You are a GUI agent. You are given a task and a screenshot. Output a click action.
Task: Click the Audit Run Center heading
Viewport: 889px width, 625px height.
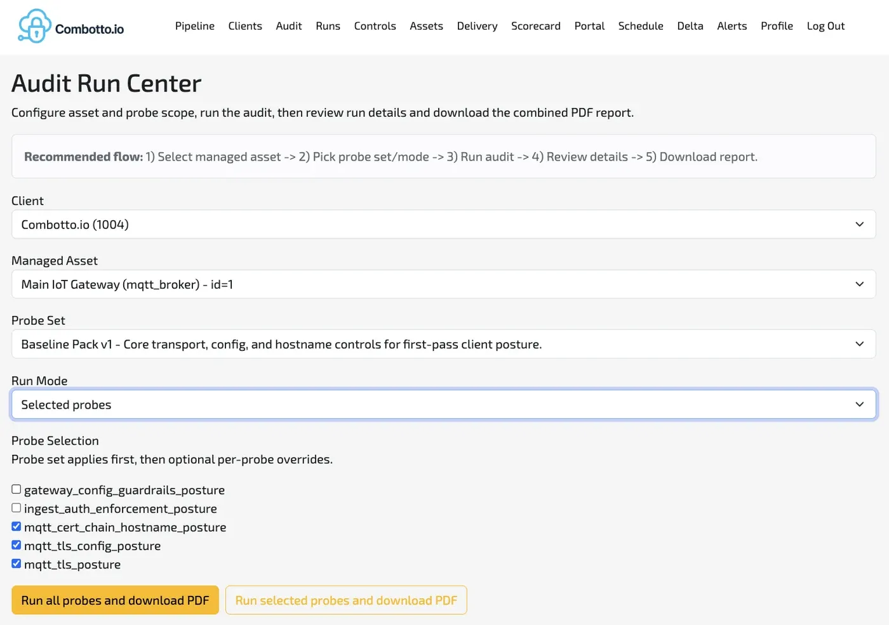[x=105, y=82]
